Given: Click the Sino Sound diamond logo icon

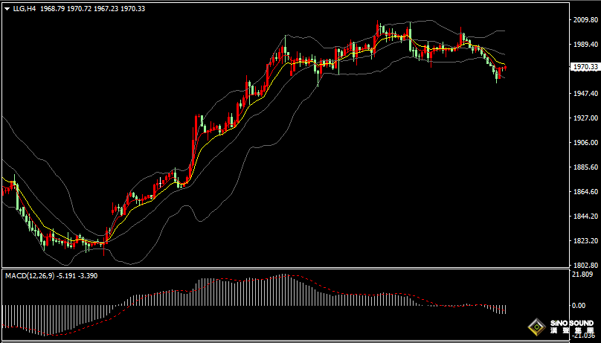Looking at the screenshot, I should 537,327.
